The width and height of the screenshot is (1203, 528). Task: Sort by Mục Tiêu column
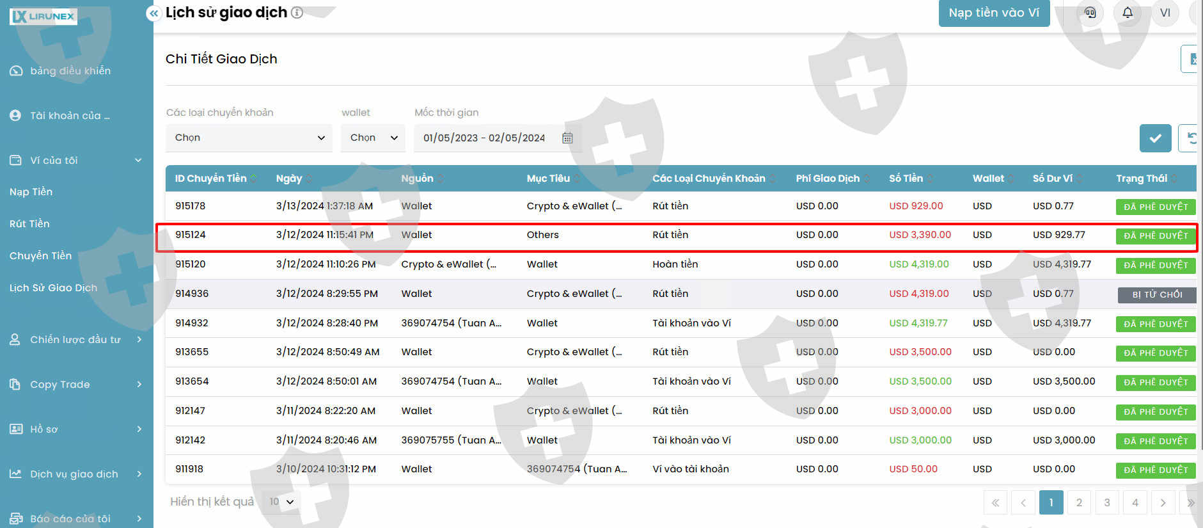[553, 179]
